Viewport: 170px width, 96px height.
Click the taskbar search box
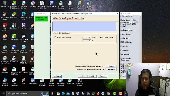(x=28, y=94)
